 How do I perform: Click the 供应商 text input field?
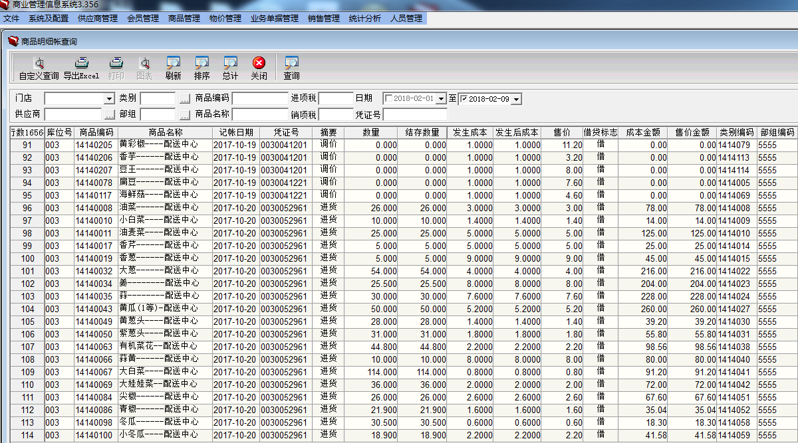point(73,114)
